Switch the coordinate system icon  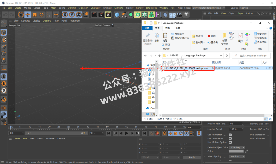86,15
